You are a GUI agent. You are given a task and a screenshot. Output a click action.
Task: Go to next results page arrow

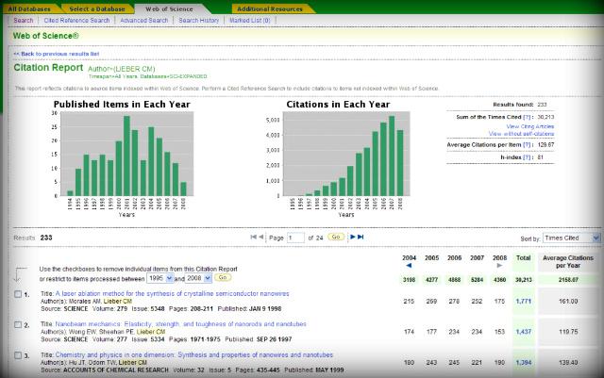point(352,238)
